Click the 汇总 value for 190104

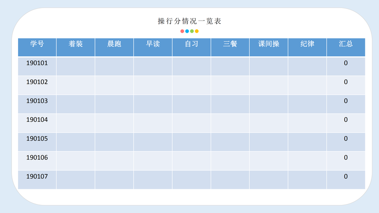[346, 120]
